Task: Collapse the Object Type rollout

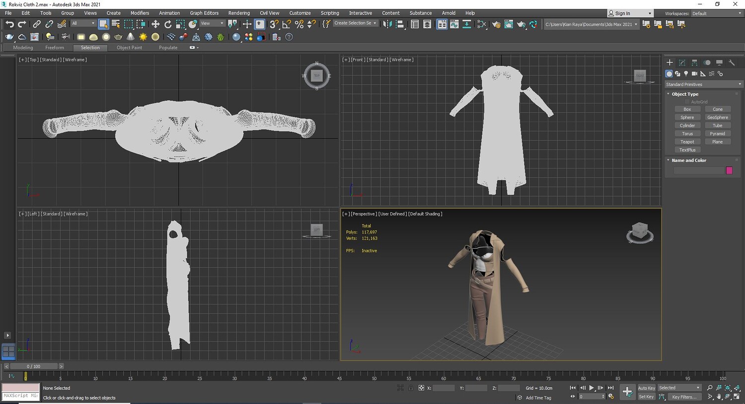Action: coord(685,94)
